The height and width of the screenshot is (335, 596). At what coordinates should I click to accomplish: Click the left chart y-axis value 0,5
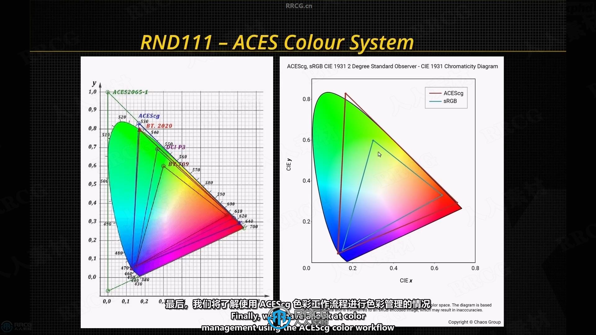(x=93, y=184)
